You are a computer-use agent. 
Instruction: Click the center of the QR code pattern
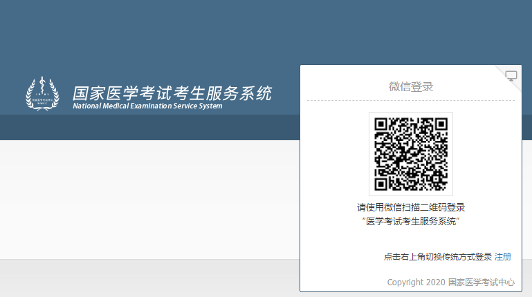411,155
